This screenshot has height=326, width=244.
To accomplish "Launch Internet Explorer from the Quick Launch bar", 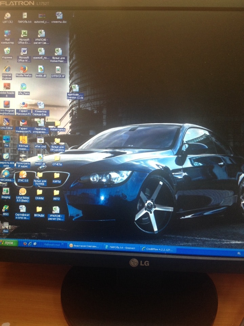I will coord(30,244).
